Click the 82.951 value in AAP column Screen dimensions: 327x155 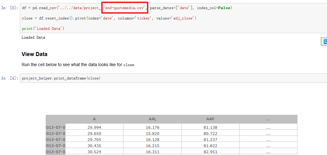(x=210, y=152)
